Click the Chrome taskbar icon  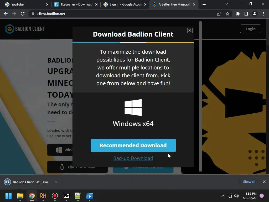pyautogui.click(x=32, y=196)
